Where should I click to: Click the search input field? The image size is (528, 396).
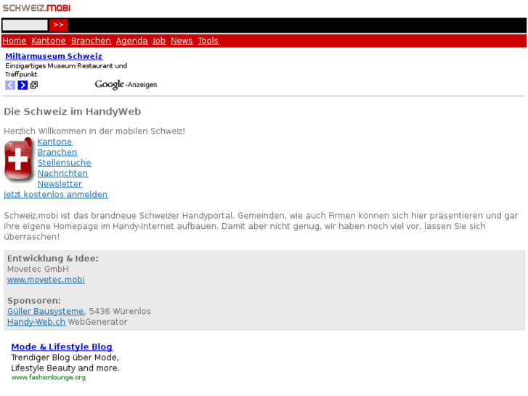[25, 25]
